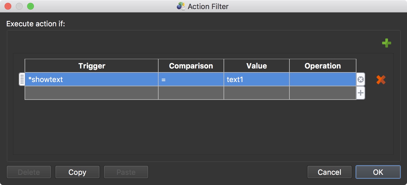Click the green macOS zoom window button
The height and width of the screenshot is (185, 407).
[x=30, y=6]
